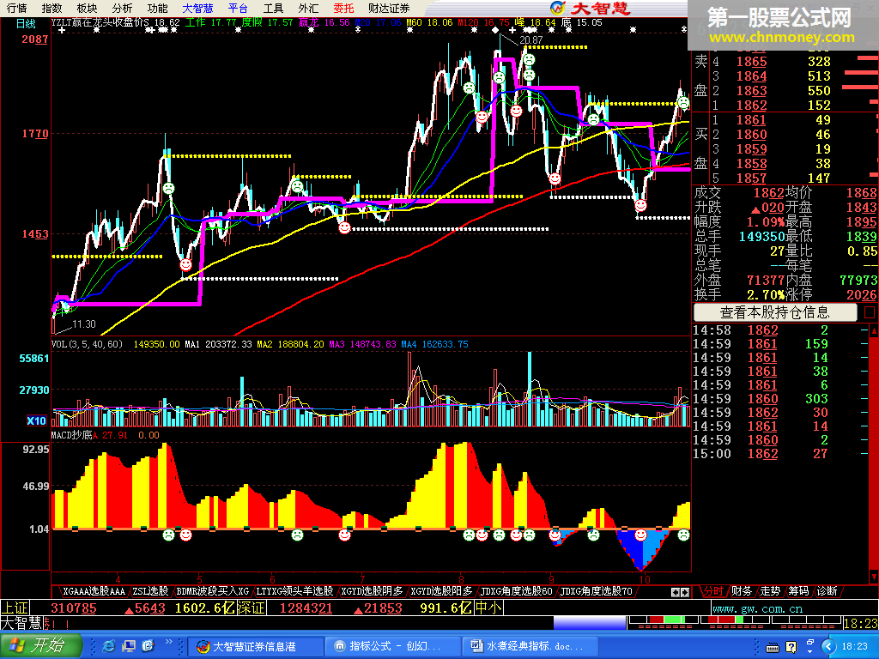Click Show Desktop quick launch icon
Image resolution: width=879 pixels, height=659 pixels.
click(129, 646)
